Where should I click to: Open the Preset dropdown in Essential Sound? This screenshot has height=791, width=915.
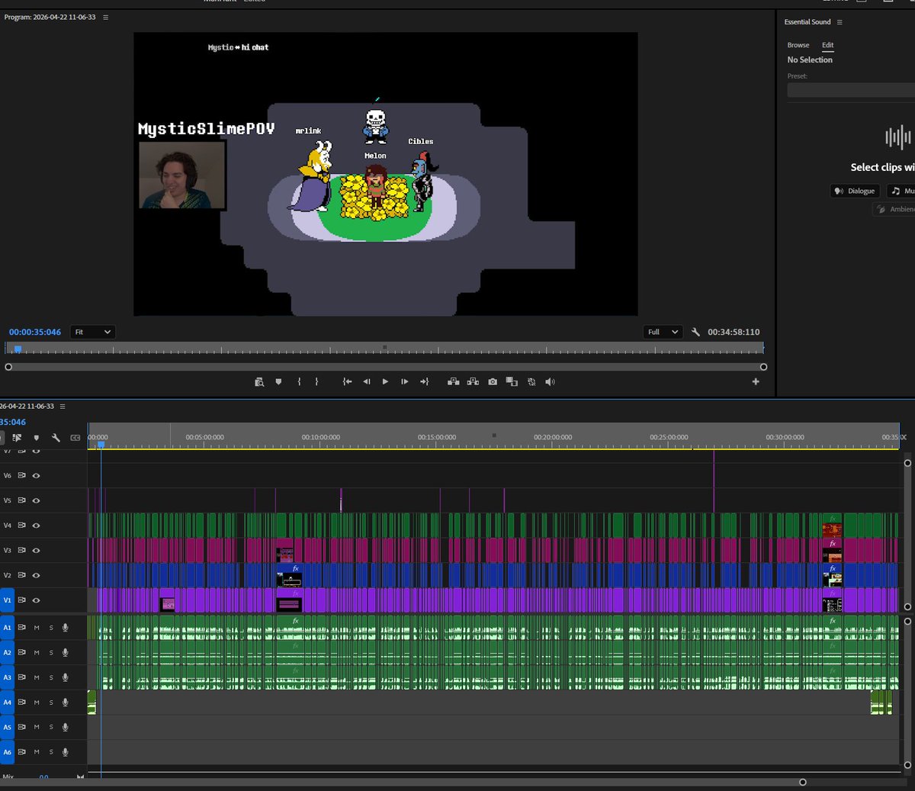(851, 90)
